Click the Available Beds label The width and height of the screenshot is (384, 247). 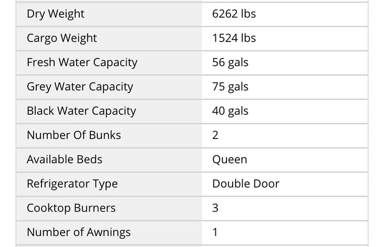point(65,160)
